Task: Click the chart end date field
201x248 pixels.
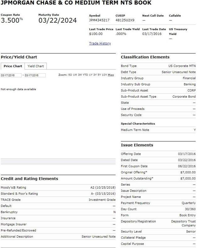Action: click(35, 75)
